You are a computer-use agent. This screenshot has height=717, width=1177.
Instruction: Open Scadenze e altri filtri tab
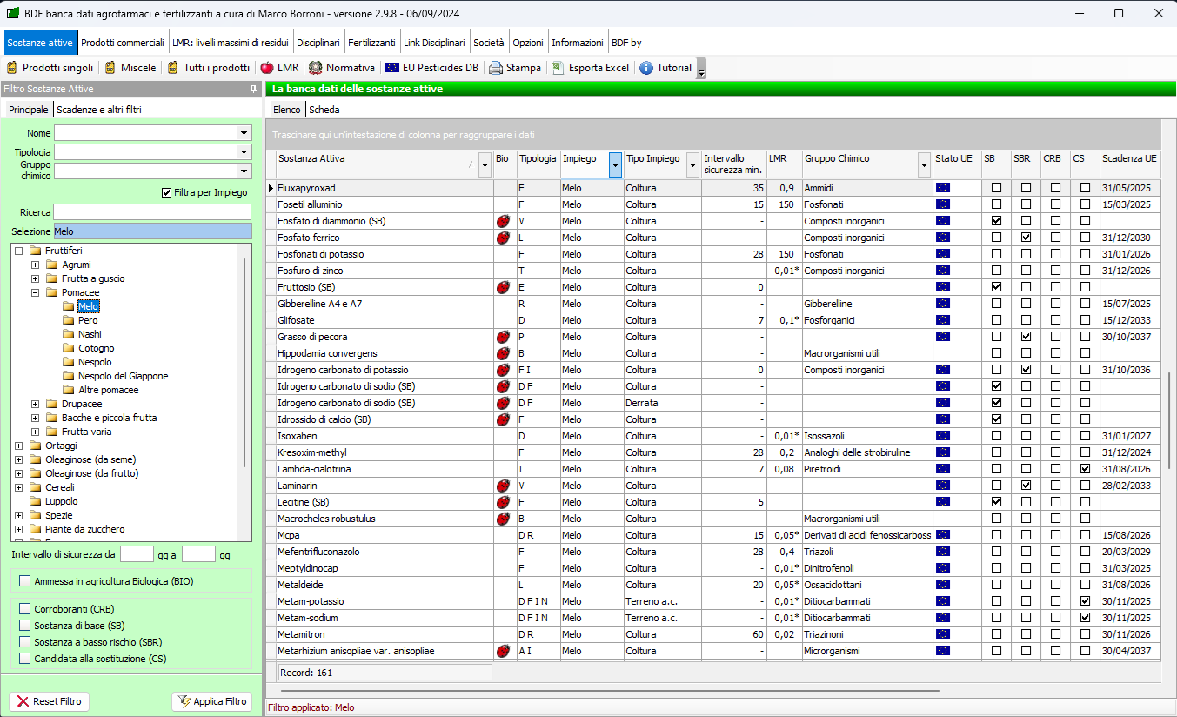(x=99, y=110)
